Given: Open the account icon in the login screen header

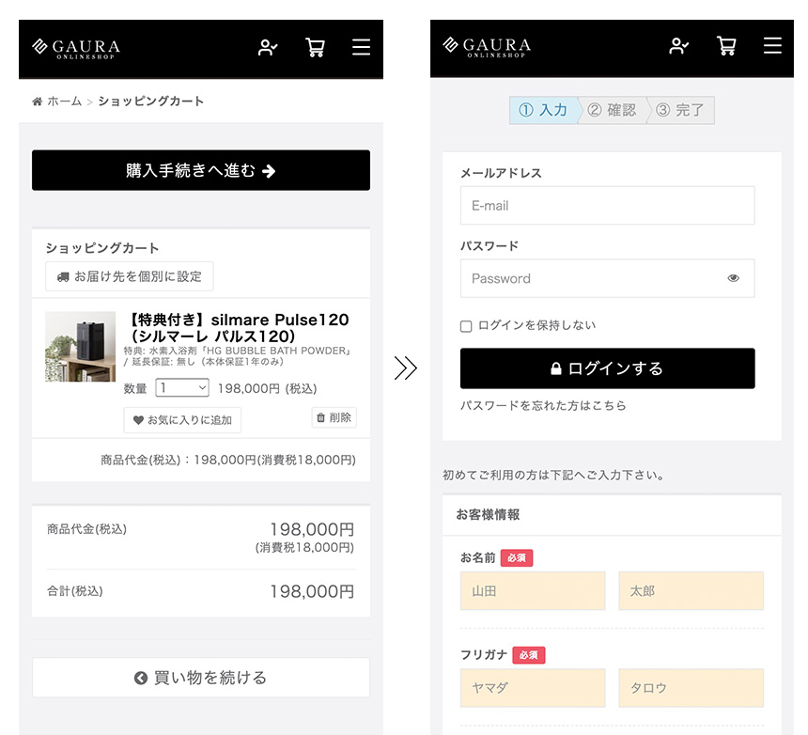Looking at the screenshot, I should (678, 46).
